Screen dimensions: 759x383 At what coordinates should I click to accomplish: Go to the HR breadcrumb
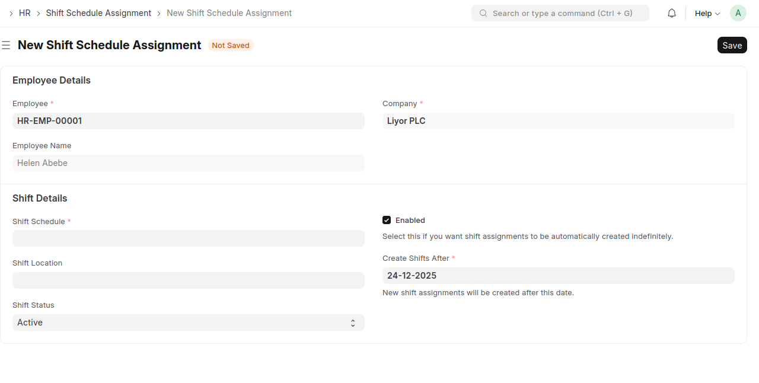[25, 13]
